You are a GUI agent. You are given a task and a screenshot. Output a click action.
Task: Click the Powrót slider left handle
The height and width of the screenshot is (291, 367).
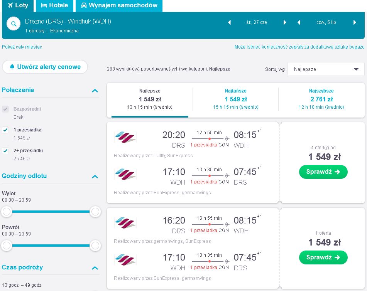(x=7, y=246)
